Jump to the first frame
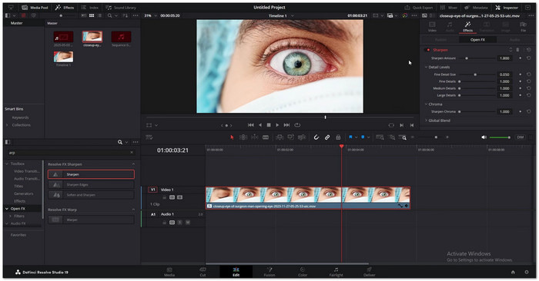 (x=251, y=125)
